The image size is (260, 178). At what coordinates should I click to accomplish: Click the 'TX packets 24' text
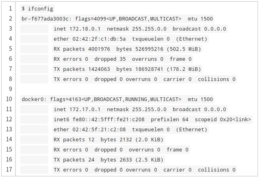(74, 160)
